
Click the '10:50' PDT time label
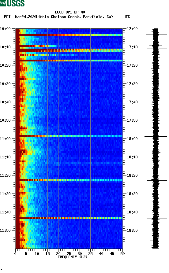point(5,120)
